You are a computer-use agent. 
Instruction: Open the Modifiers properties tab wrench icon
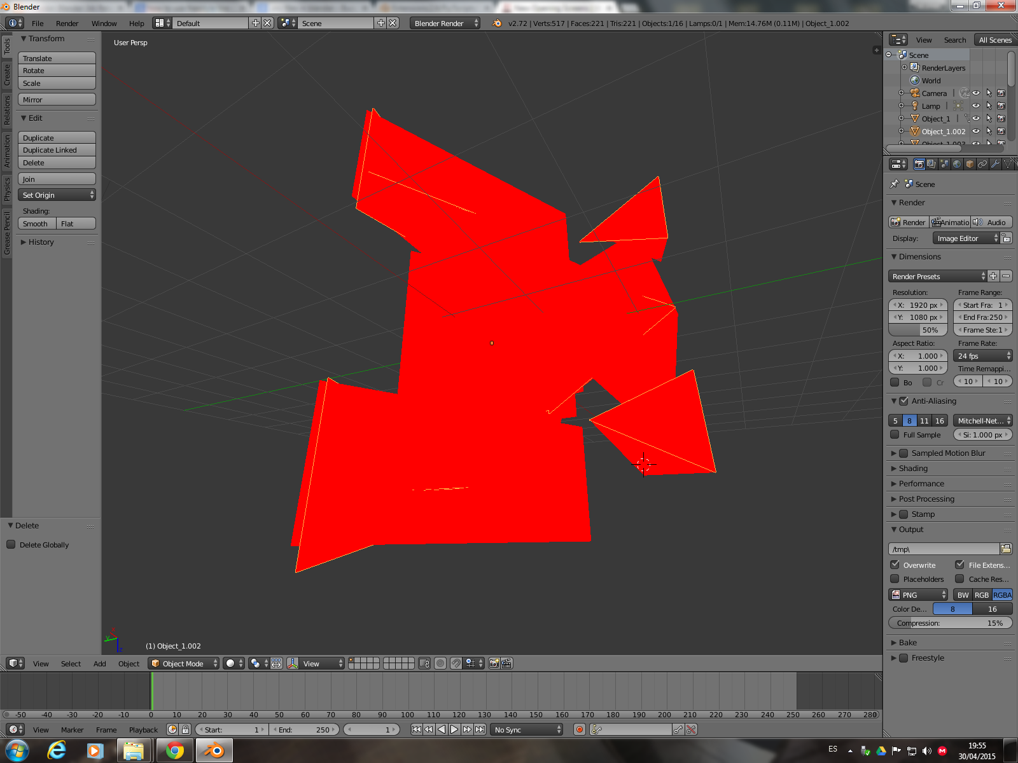[x=995, y=164]
